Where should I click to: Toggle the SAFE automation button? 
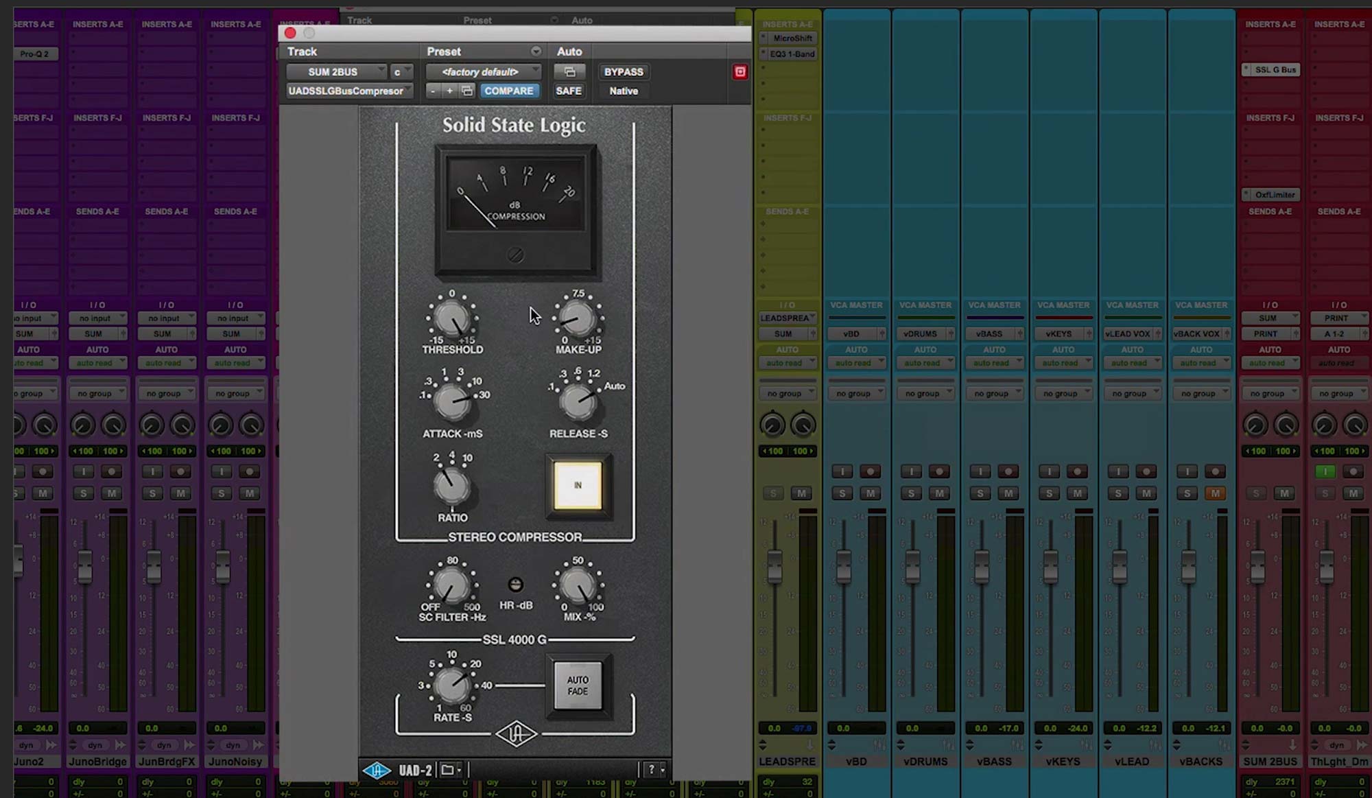tap(569, 91)
